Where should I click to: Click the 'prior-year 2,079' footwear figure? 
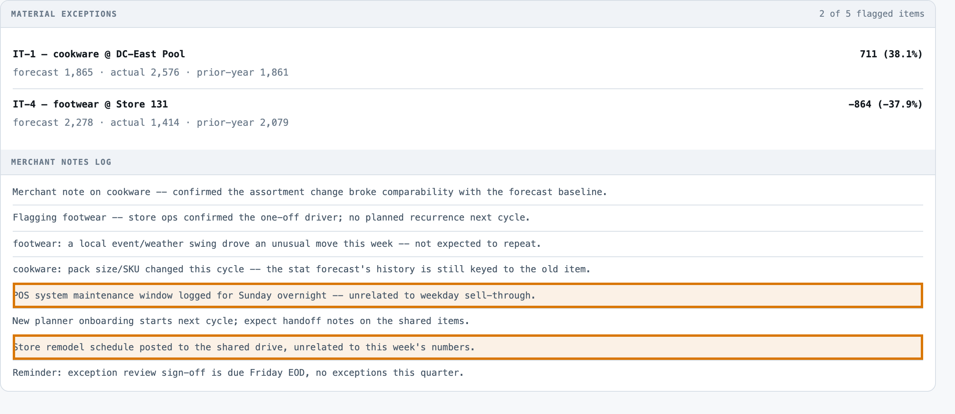pos(243,123)
